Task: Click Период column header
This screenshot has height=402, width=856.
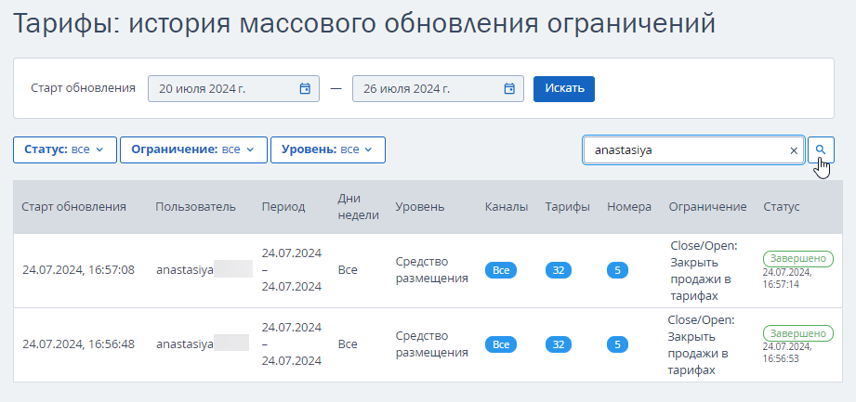Action: point(283,207)
